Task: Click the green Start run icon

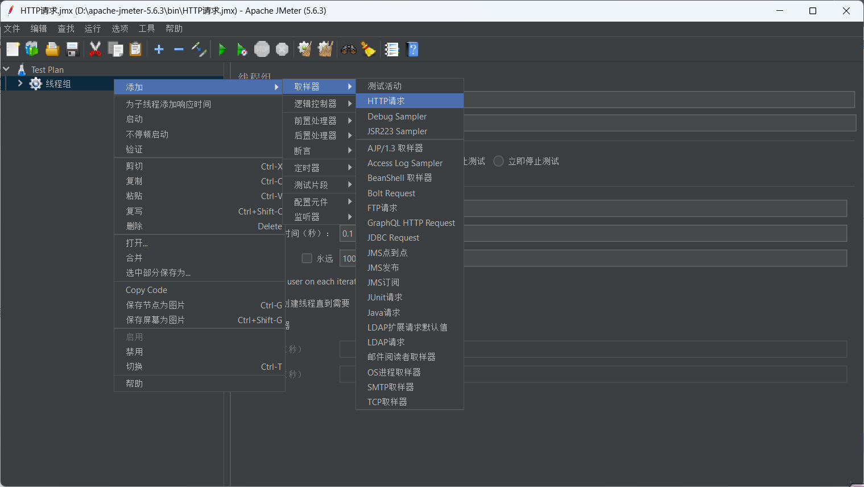Action: coord(222,49)
